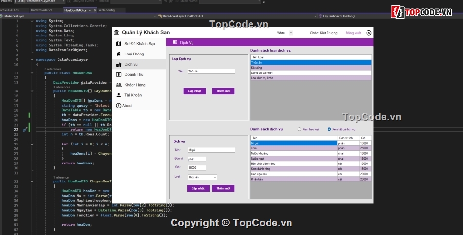Click the Loại Phòng building icon

(x=118, y=54)
